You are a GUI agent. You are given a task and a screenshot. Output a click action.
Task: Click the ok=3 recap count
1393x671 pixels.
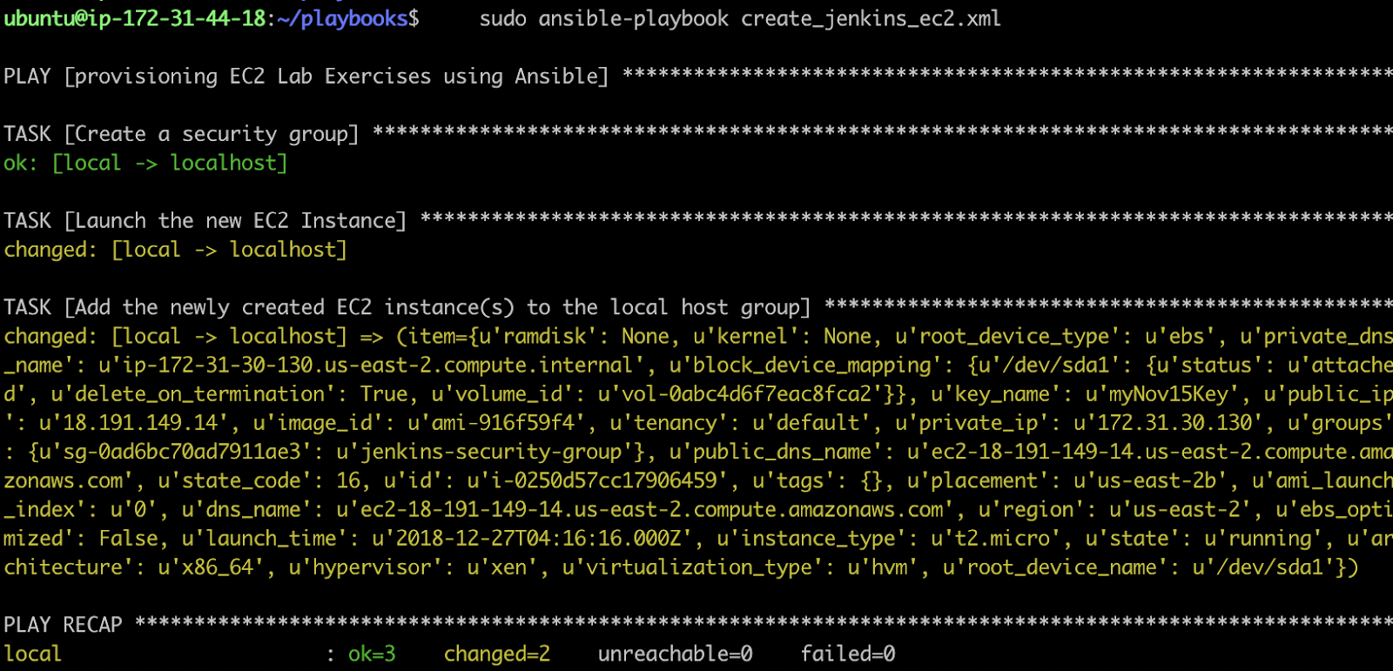coord(372,654)
